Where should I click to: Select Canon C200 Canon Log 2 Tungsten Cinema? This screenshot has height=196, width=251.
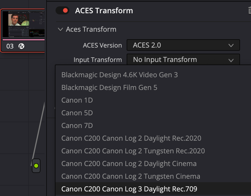pyautogui.click(x=153, y=176)
